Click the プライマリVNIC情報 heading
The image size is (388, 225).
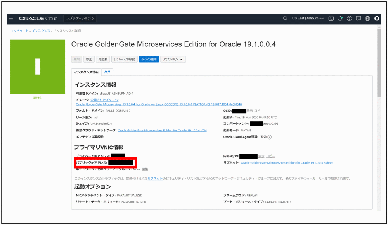pos(99,147)
